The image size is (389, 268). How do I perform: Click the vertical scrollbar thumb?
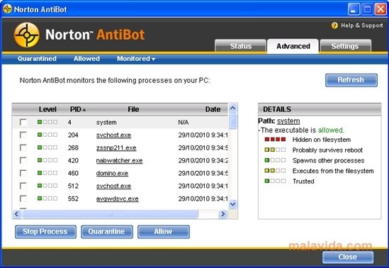coord(232,121)
